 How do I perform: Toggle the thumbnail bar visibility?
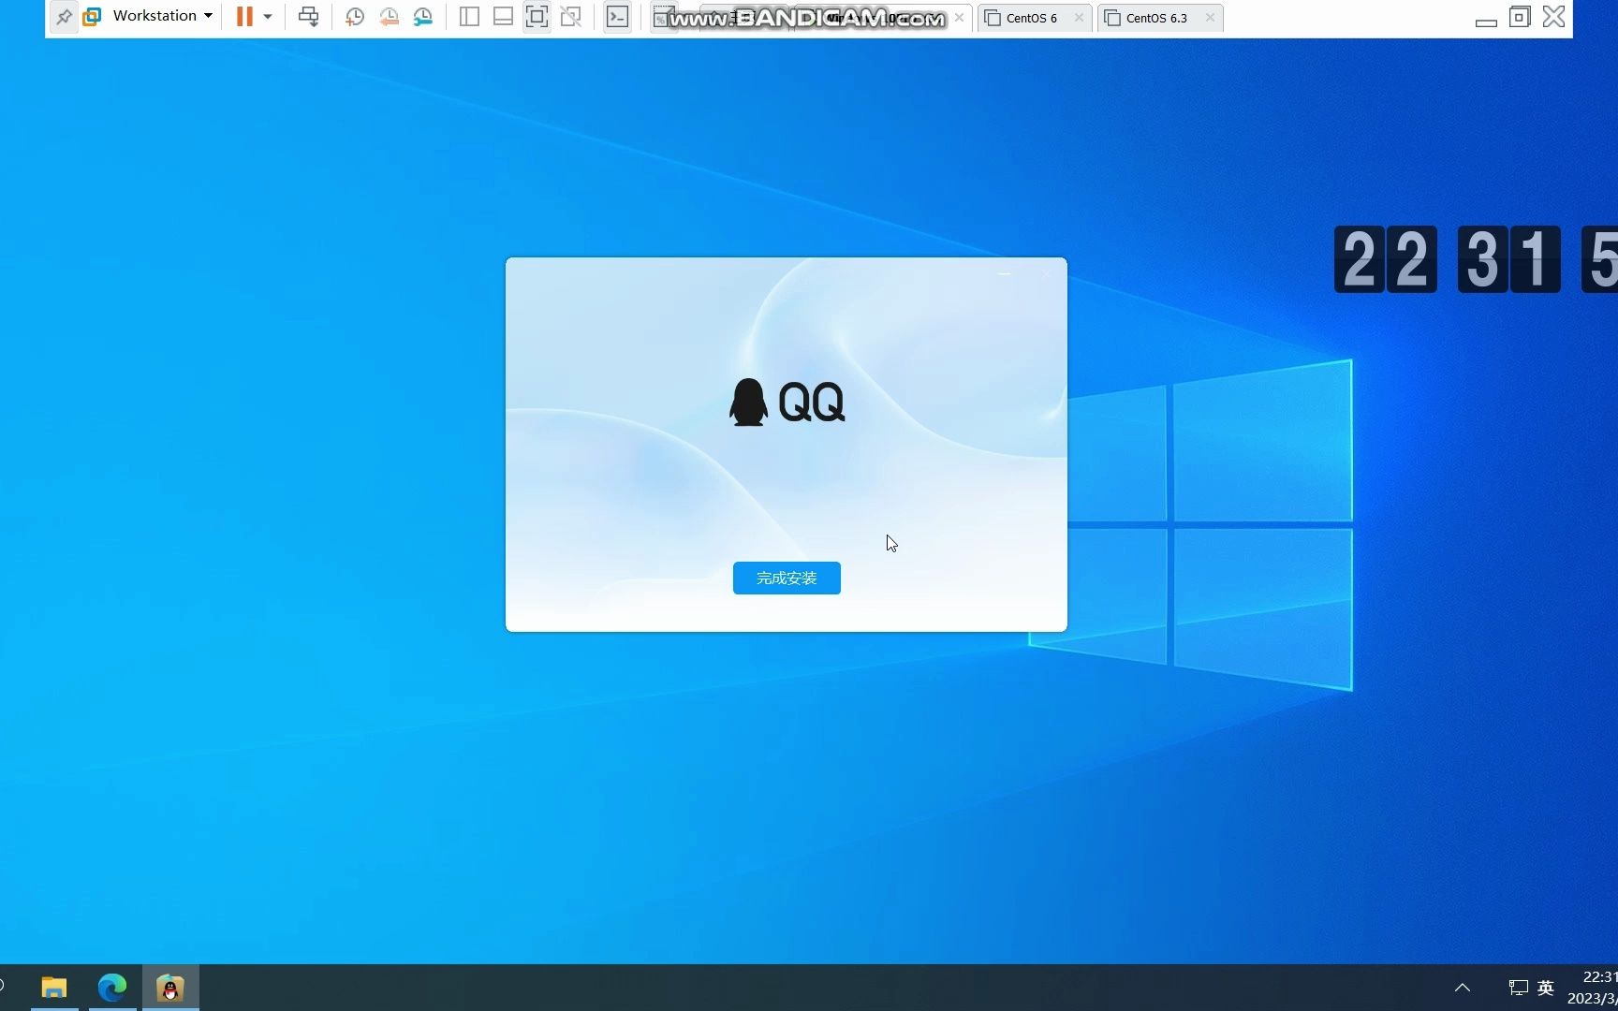pos(503,16)
